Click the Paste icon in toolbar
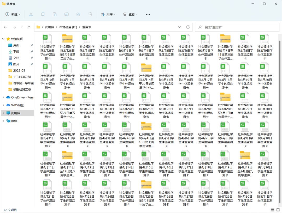This screenshot has width=282, height=213. (55, 14)
